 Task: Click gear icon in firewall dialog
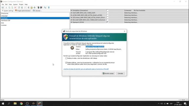tap(72, 48)
